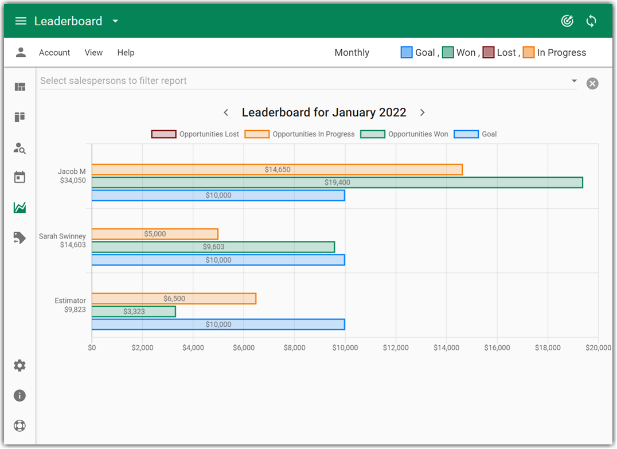The image size is (617, 449).
Task: Click the Jacob M $34,050 label
Action: tap(72, 176)
